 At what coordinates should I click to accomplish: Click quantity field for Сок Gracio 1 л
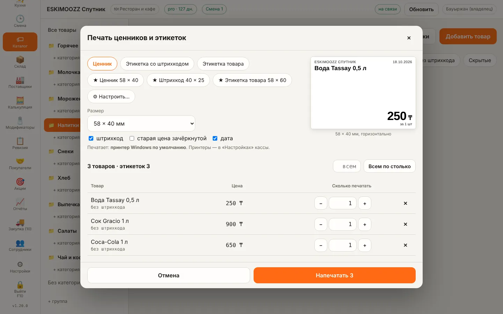(343, 224)
